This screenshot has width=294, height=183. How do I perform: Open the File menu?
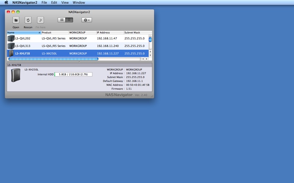44,3
